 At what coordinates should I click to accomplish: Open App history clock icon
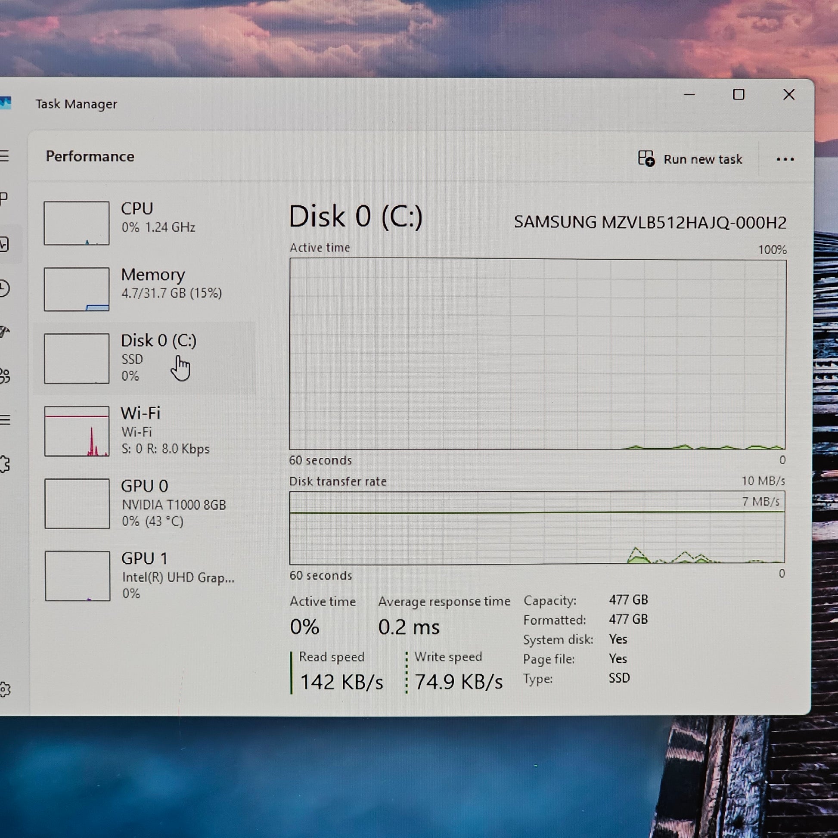coord(4,289)
